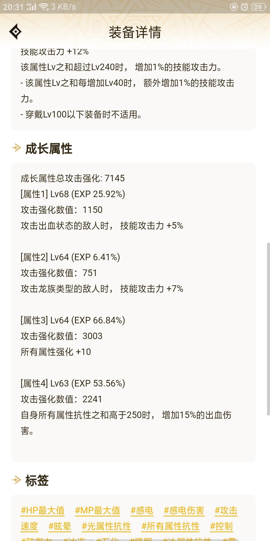Tap the 装备详情 page title
The image size is (270, 541).
click(x=135, y=32)
